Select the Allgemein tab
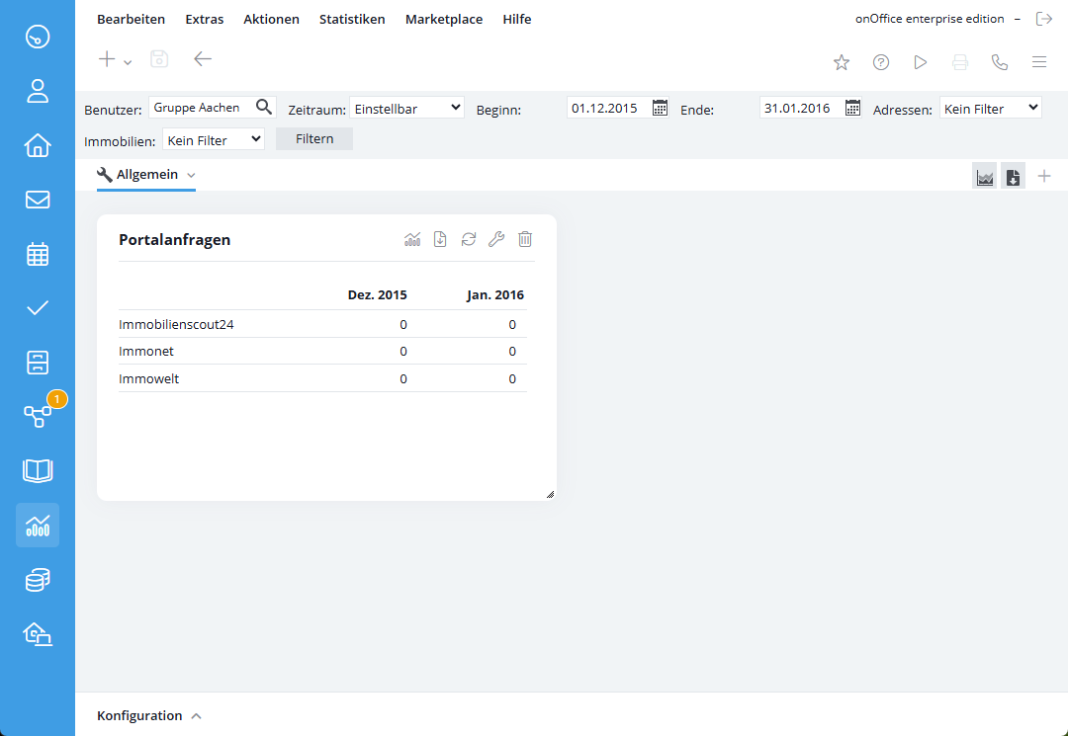Image resolution: width=1068 pixels, height=736 pixels. [146, 175]
